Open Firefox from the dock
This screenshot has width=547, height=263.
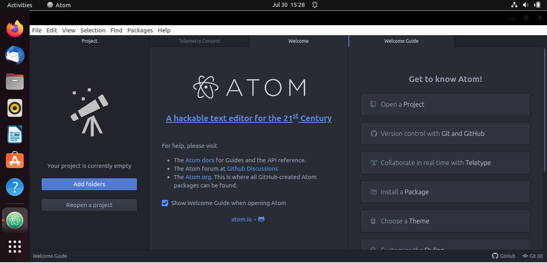pos(15,29)
